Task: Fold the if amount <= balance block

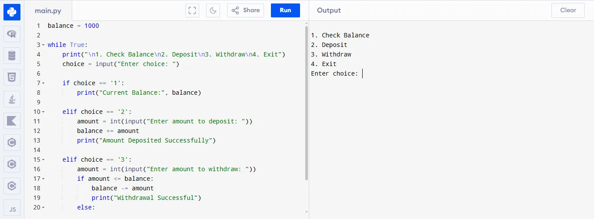Action: (43, 179)
